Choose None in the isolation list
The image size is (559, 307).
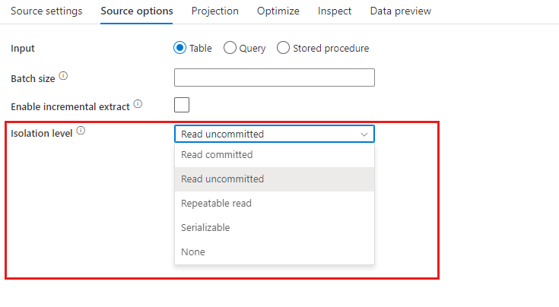[275, 252]
